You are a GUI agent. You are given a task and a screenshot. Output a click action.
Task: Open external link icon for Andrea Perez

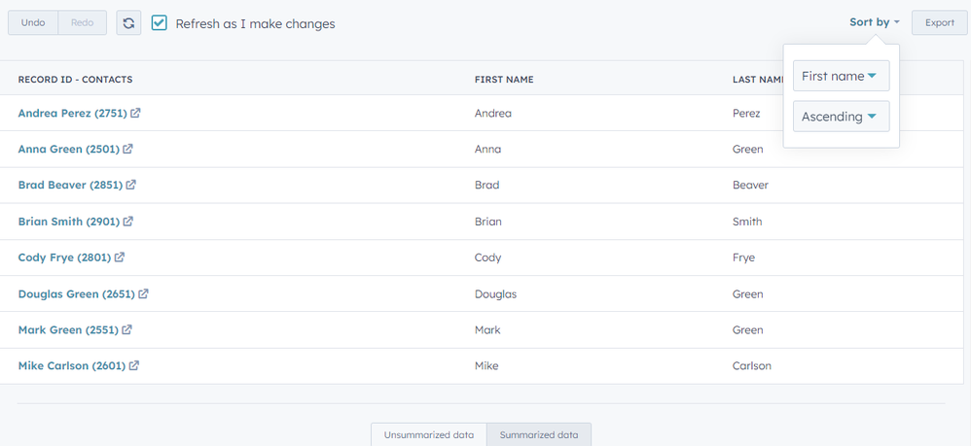click(x=135, y=113)
